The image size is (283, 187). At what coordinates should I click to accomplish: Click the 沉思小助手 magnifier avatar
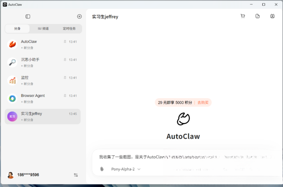coord(12,62)
